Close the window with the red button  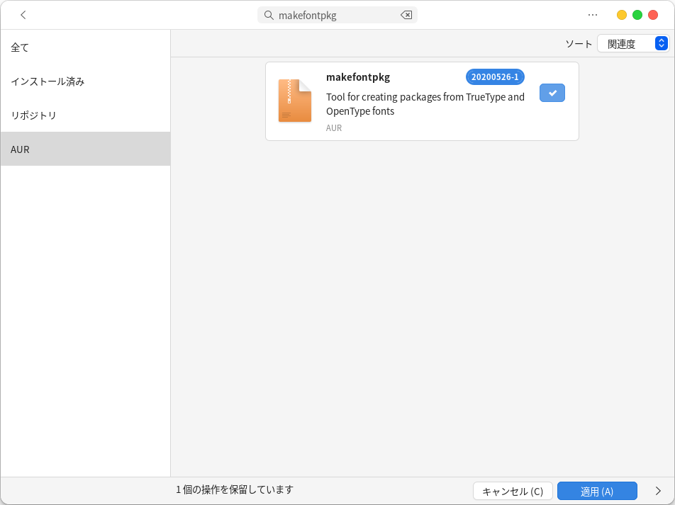(653, 15)
